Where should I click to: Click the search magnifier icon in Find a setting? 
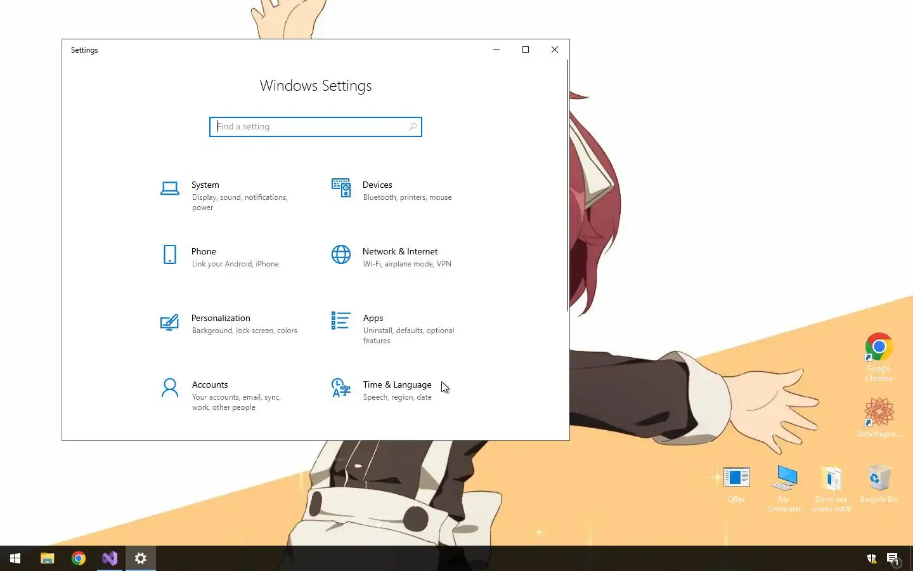413,127
